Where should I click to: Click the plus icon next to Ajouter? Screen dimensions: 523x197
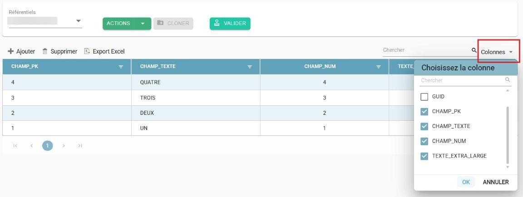click(11, 51)
